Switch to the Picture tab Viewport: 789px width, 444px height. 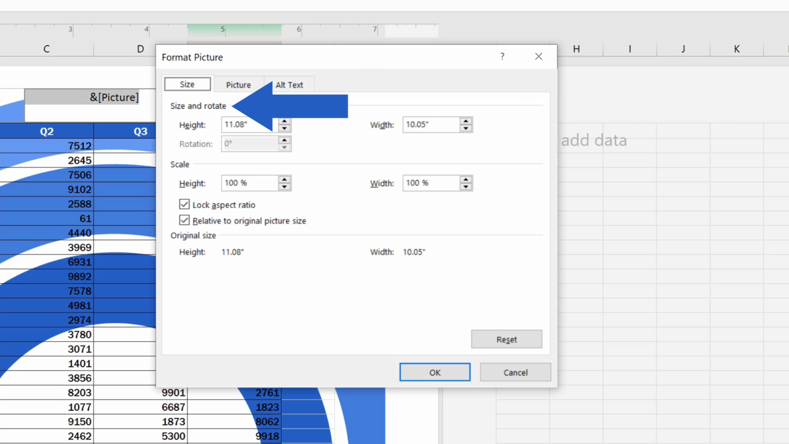[238, 84]
